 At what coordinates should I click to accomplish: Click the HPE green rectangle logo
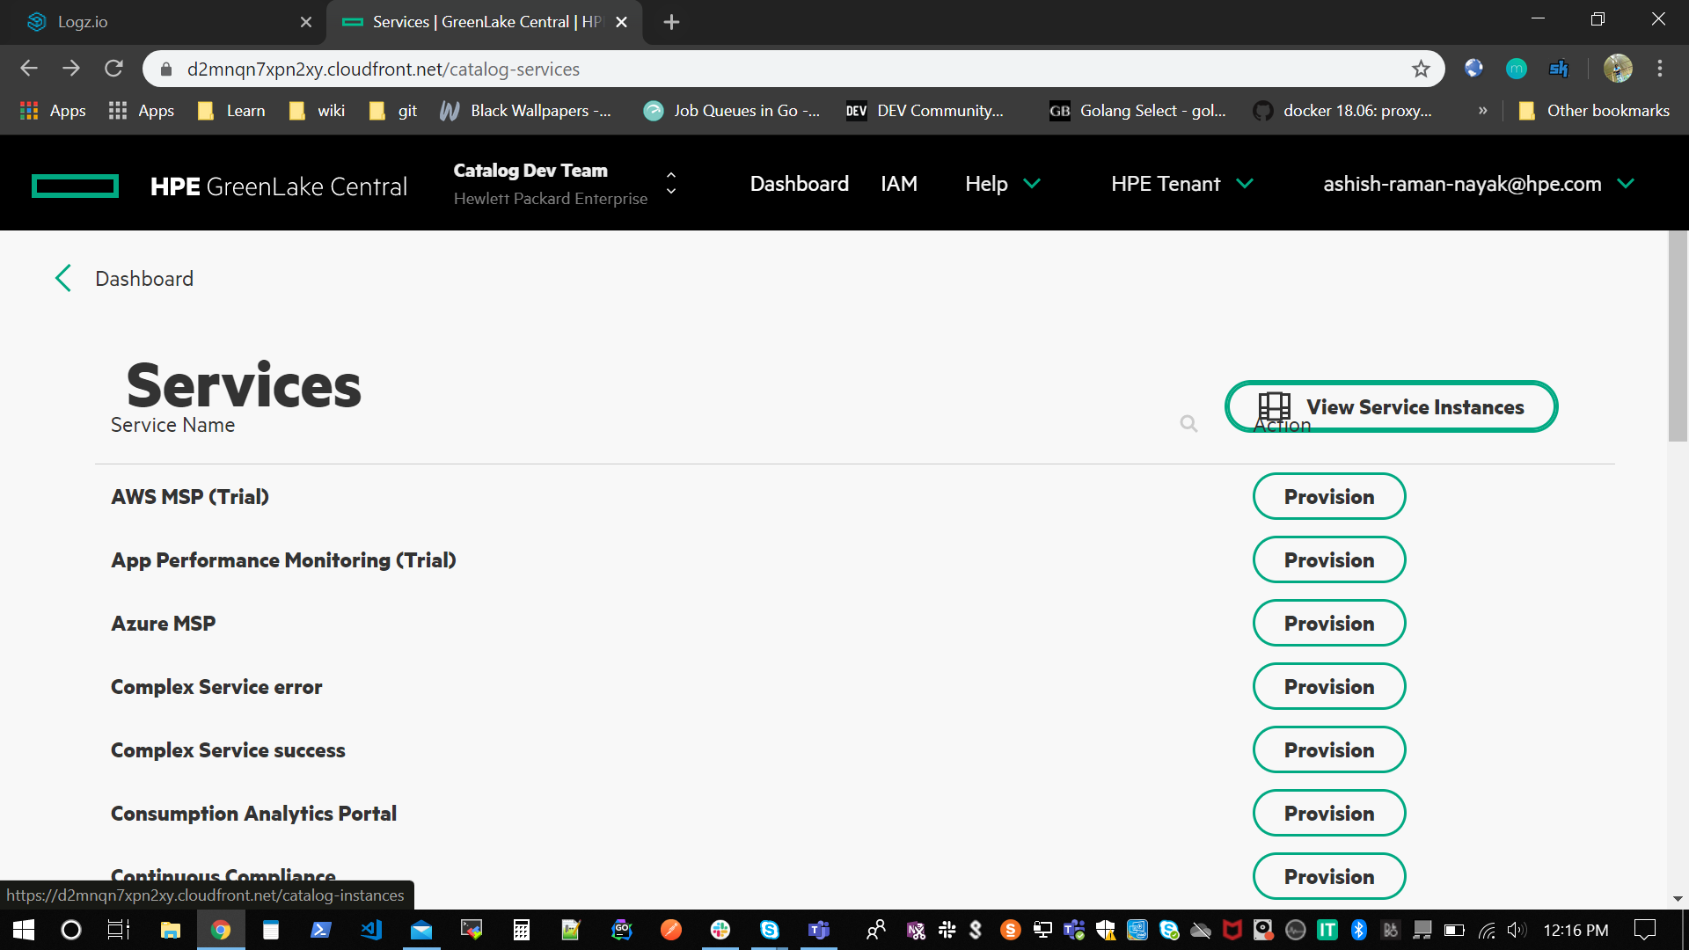tap(75, 186)
